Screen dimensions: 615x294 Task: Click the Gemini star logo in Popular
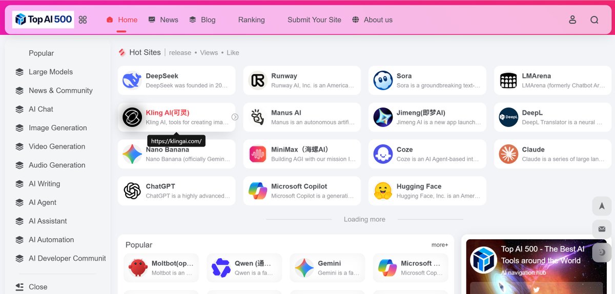pos(304,268)
